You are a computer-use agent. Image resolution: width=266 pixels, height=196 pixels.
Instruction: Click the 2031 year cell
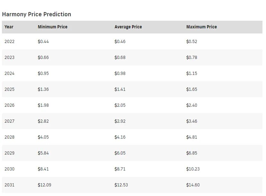10,185
